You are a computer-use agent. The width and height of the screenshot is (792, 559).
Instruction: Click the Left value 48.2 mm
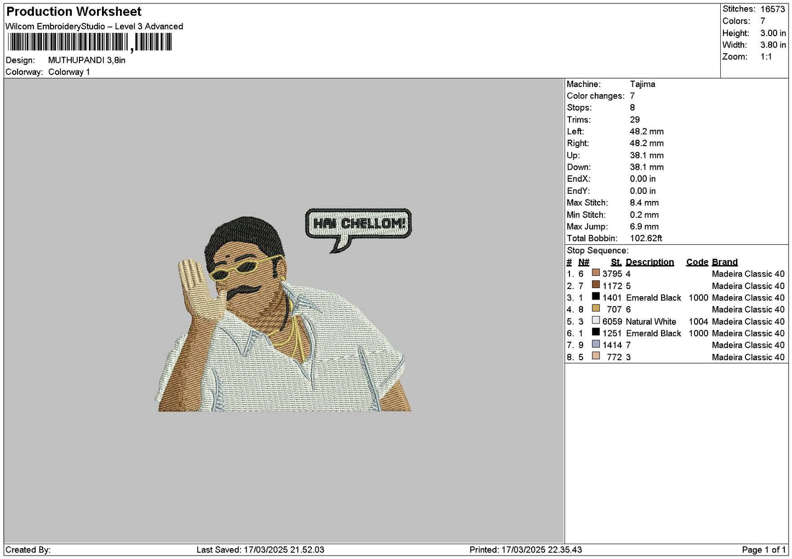(x=647, y=132)
